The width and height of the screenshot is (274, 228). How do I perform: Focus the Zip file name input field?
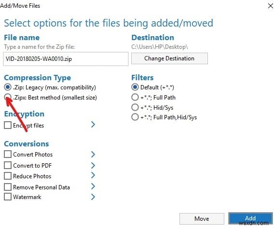point(66,59)
